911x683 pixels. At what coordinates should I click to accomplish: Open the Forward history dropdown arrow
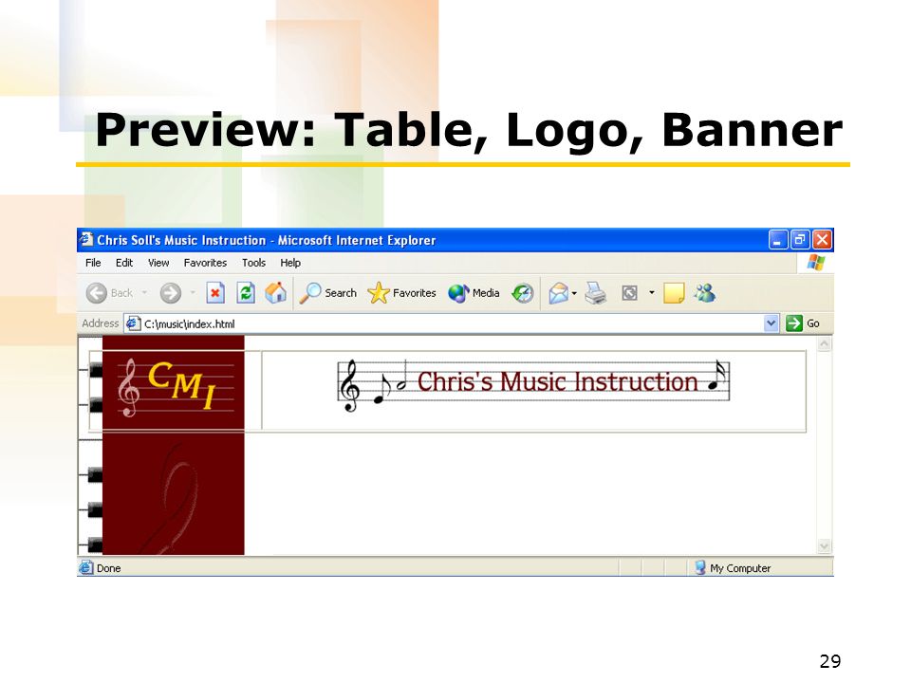coord(193,293)
